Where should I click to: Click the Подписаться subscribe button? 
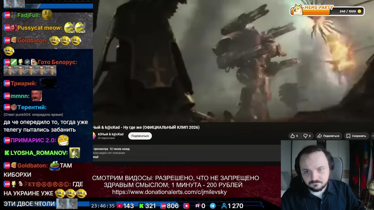(x=140, y=136)
